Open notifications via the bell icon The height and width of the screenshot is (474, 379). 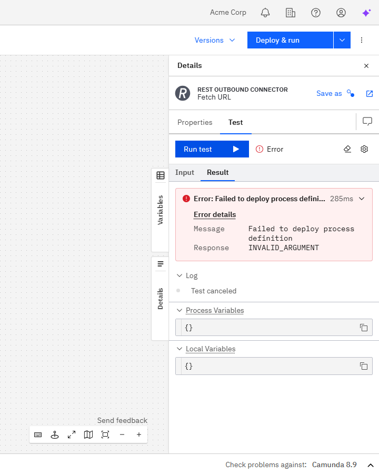(265, 13)
